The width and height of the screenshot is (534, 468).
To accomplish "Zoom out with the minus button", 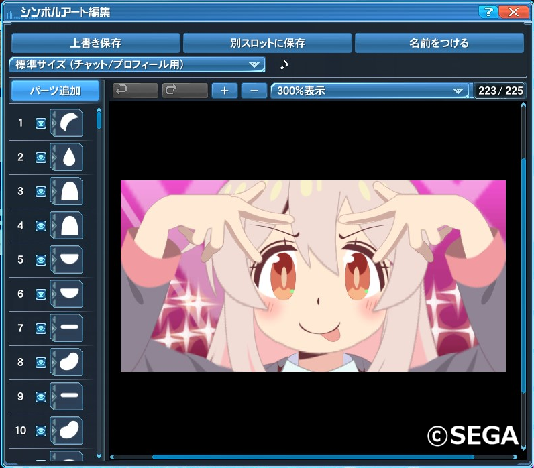I will coord(254,91).
